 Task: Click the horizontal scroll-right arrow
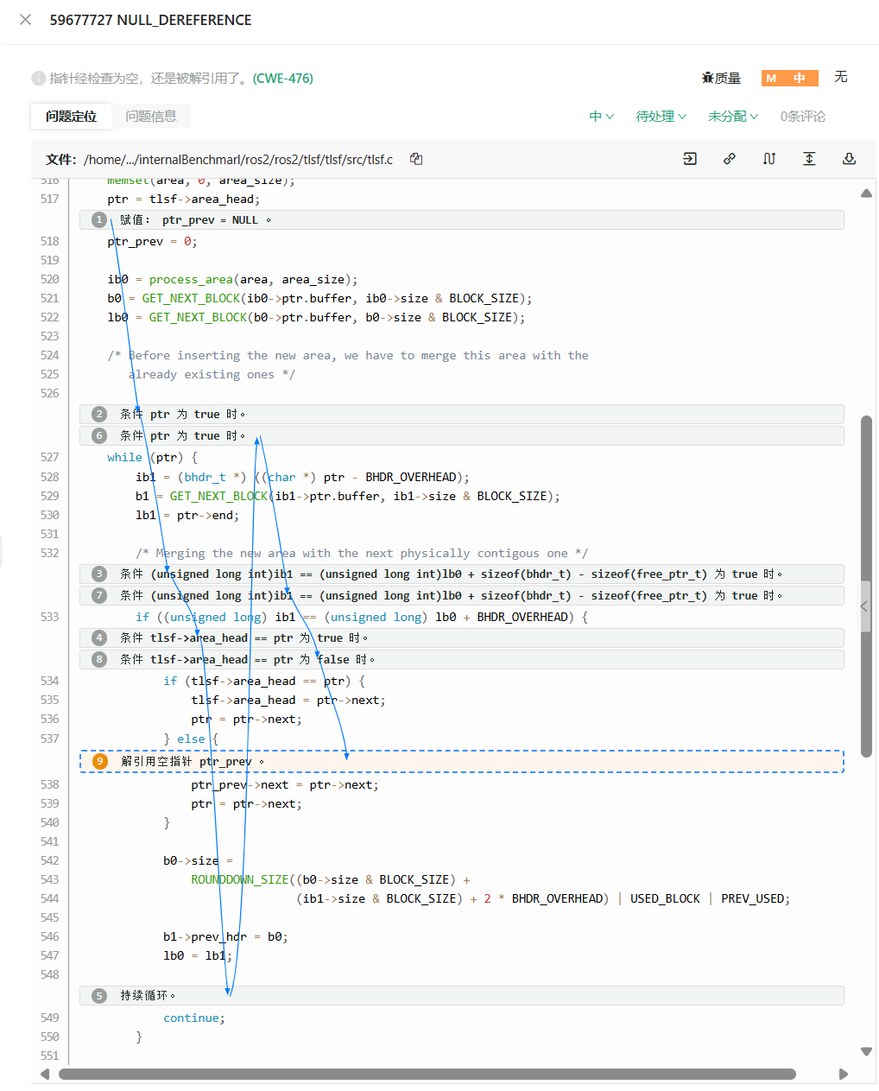point(844,1075)
